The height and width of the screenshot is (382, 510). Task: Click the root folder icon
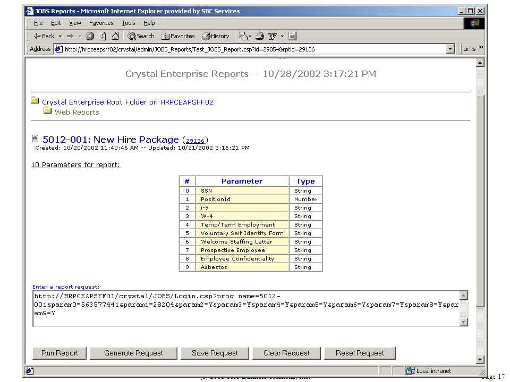pyautogui.click(x=35, y=100)
